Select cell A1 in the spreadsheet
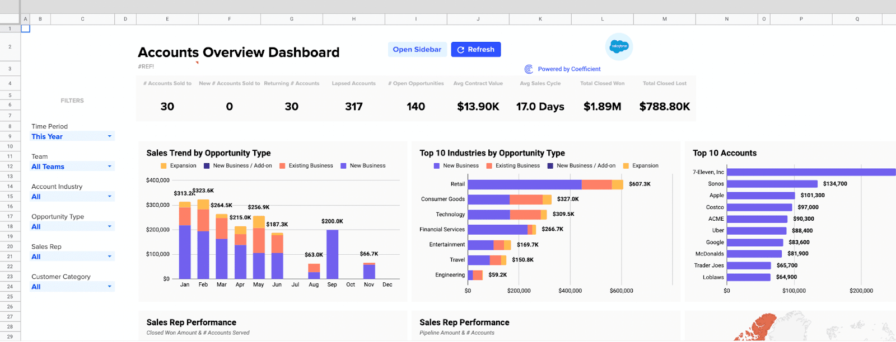 click(25, 28)
